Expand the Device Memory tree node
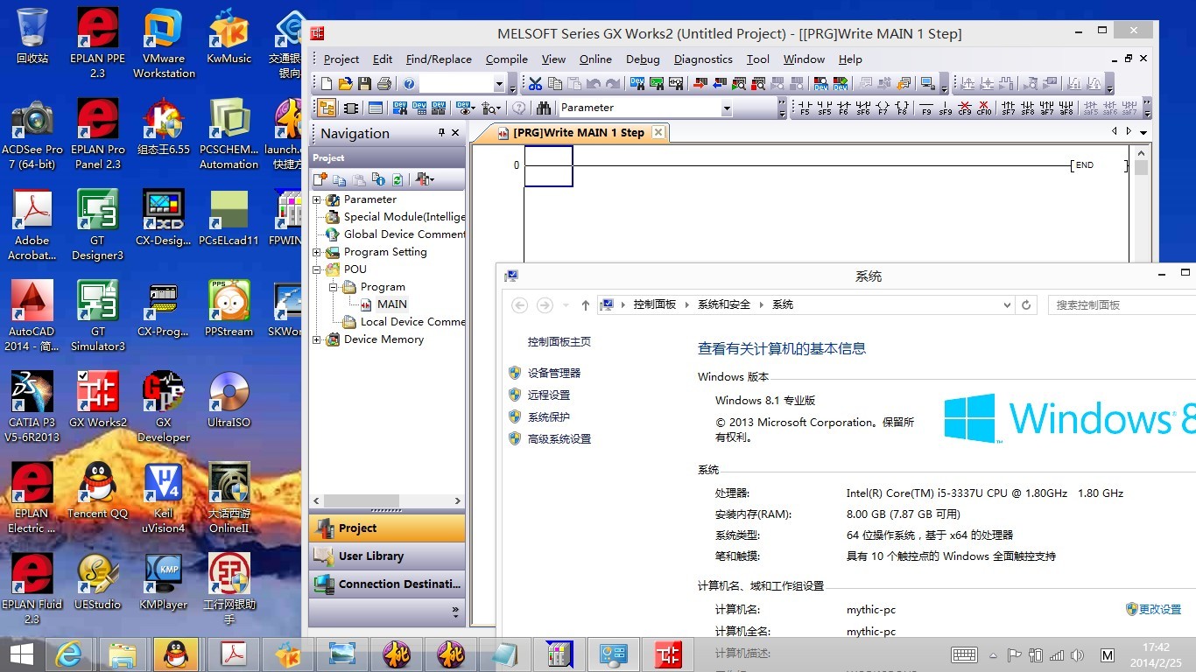 point(317,339)
